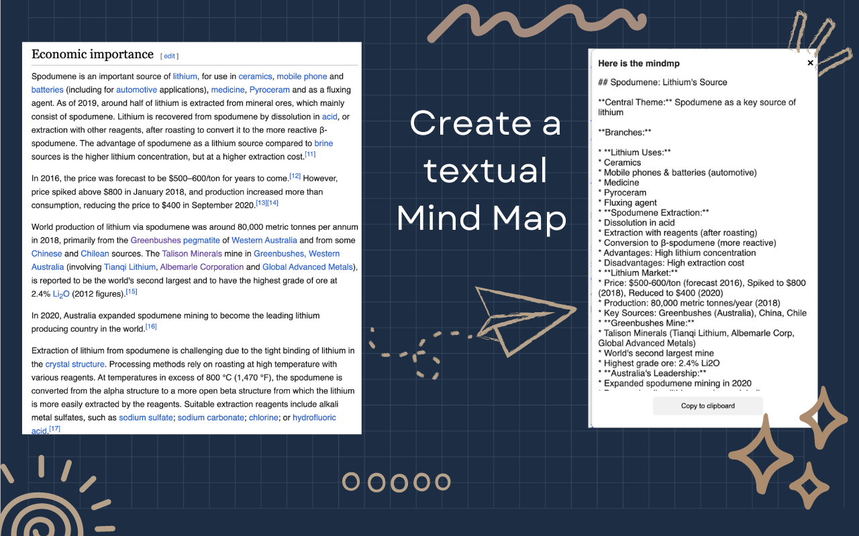Open the edit link beside Economic importance
The width and height of the screenshot is (859, 536).
point(170,56)
